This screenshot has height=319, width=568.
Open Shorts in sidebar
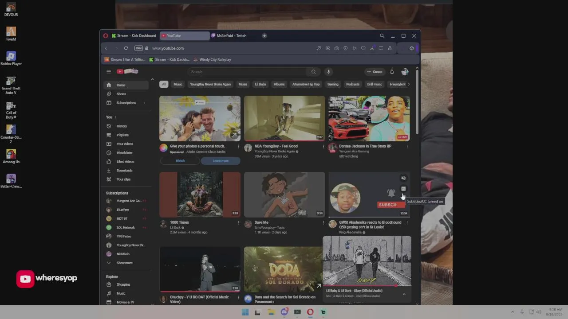click(126, 94)
